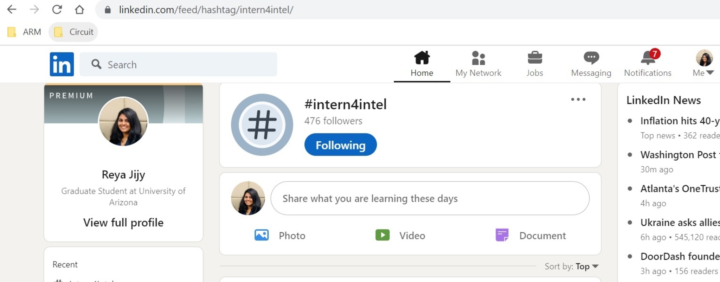The width and height of the screenshot is (720, 282).
Task: Open Reya Jijy profile name link
Action: click(123, 174)
